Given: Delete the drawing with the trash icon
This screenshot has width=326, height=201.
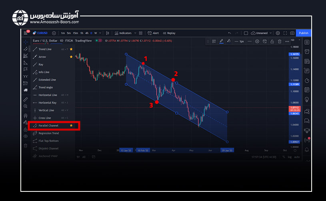Looking at the screenshot, I should click(280, 41).
